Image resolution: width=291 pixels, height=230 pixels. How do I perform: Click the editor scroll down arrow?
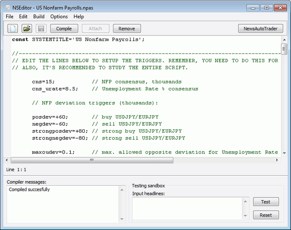coord(284,153)
